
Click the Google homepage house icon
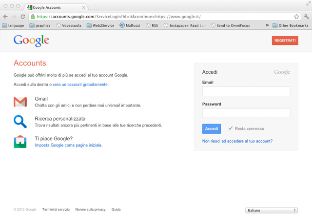click(20, 142)
